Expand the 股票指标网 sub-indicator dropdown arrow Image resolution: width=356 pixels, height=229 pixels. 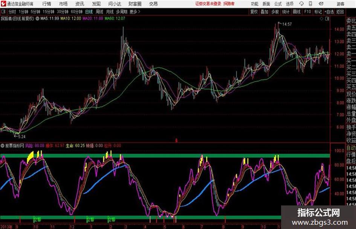coord(3,146)
